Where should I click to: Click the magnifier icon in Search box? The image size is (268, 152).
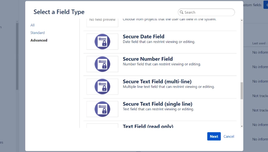181,12
